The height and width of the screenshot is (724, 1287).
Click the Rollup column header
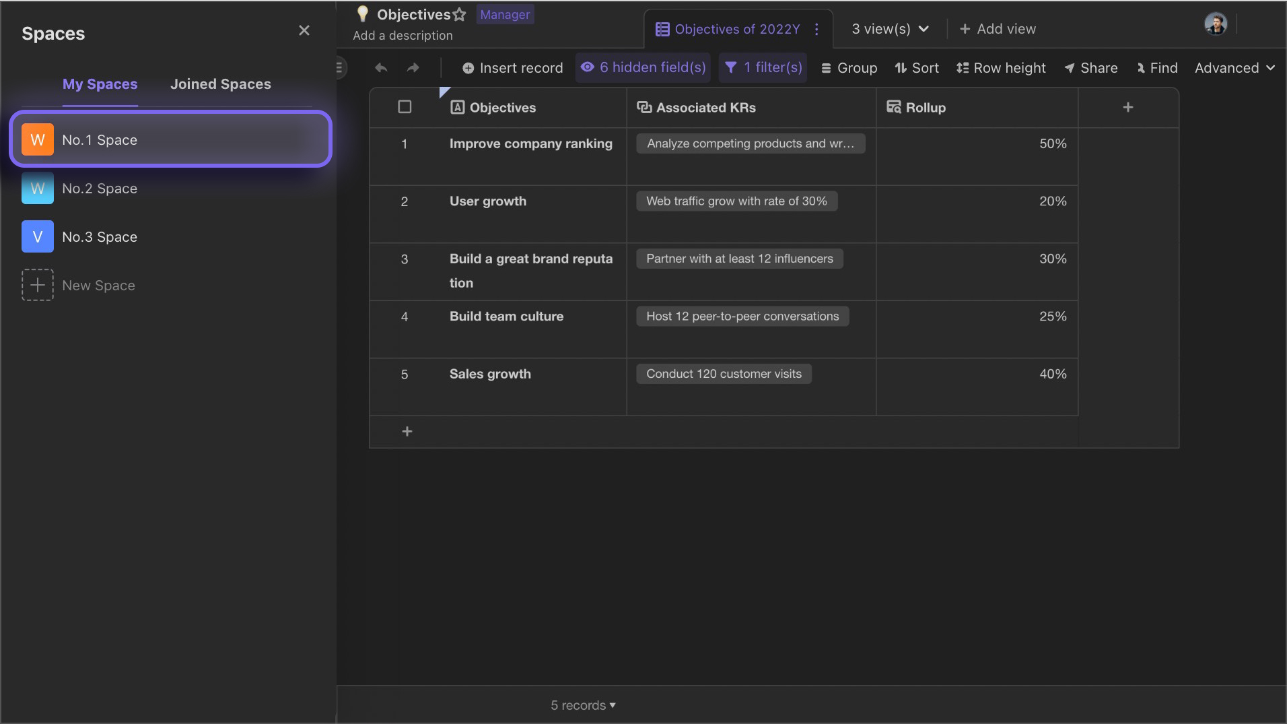(x=977, y=108)
